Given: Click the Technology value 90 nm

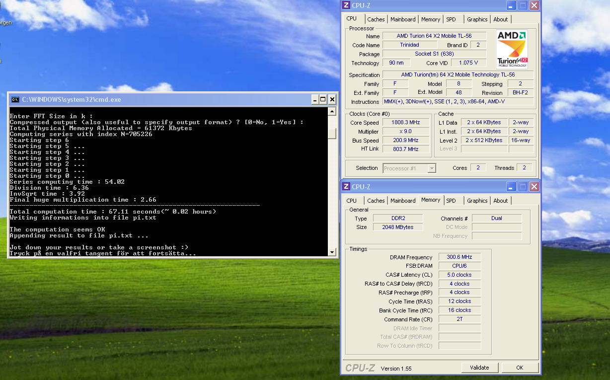Looking at the screenshot, I should pos(396,63).
